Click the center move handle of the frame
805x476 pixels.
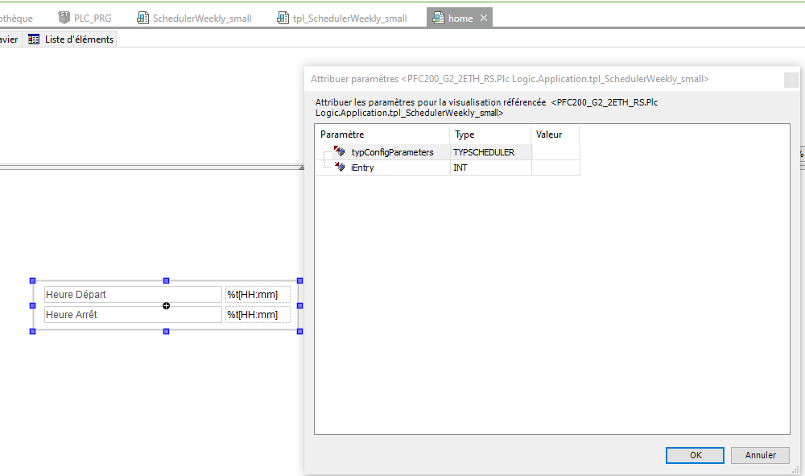(x=166, y=305)
